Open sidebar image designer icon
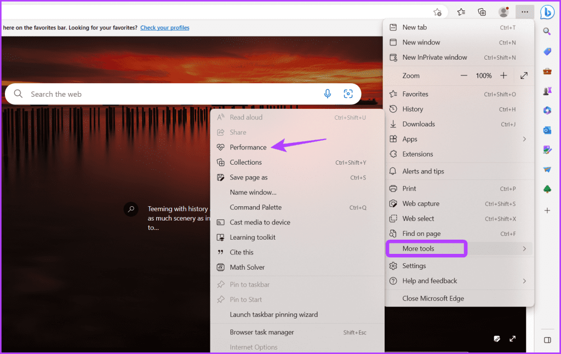561x354 pixels. [547, 150]
